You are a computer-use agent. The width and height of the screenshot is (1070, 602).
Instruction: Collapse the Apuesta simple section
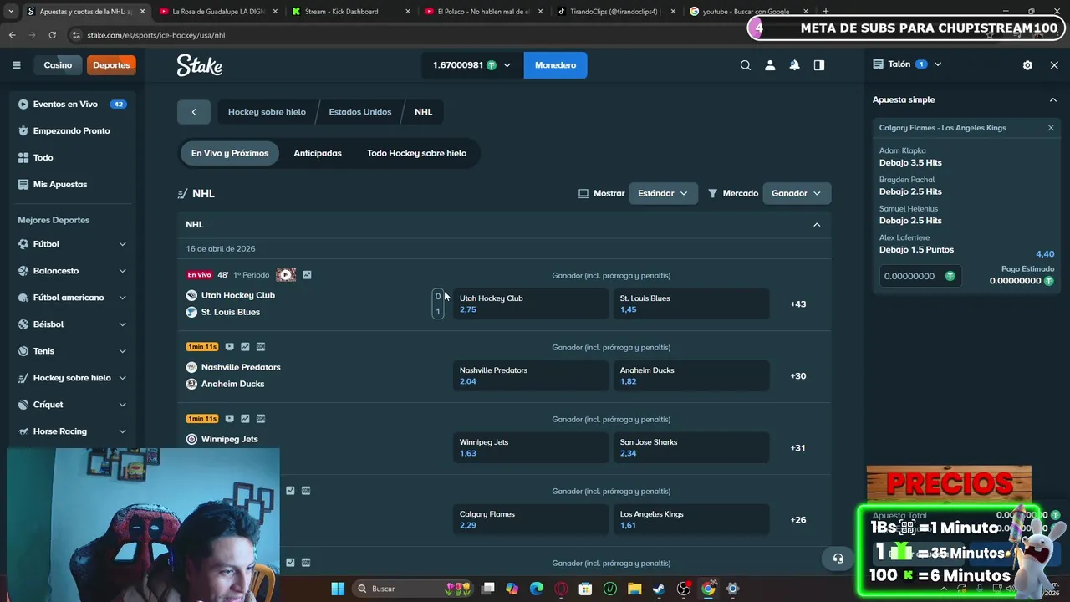pos(1052,99)
